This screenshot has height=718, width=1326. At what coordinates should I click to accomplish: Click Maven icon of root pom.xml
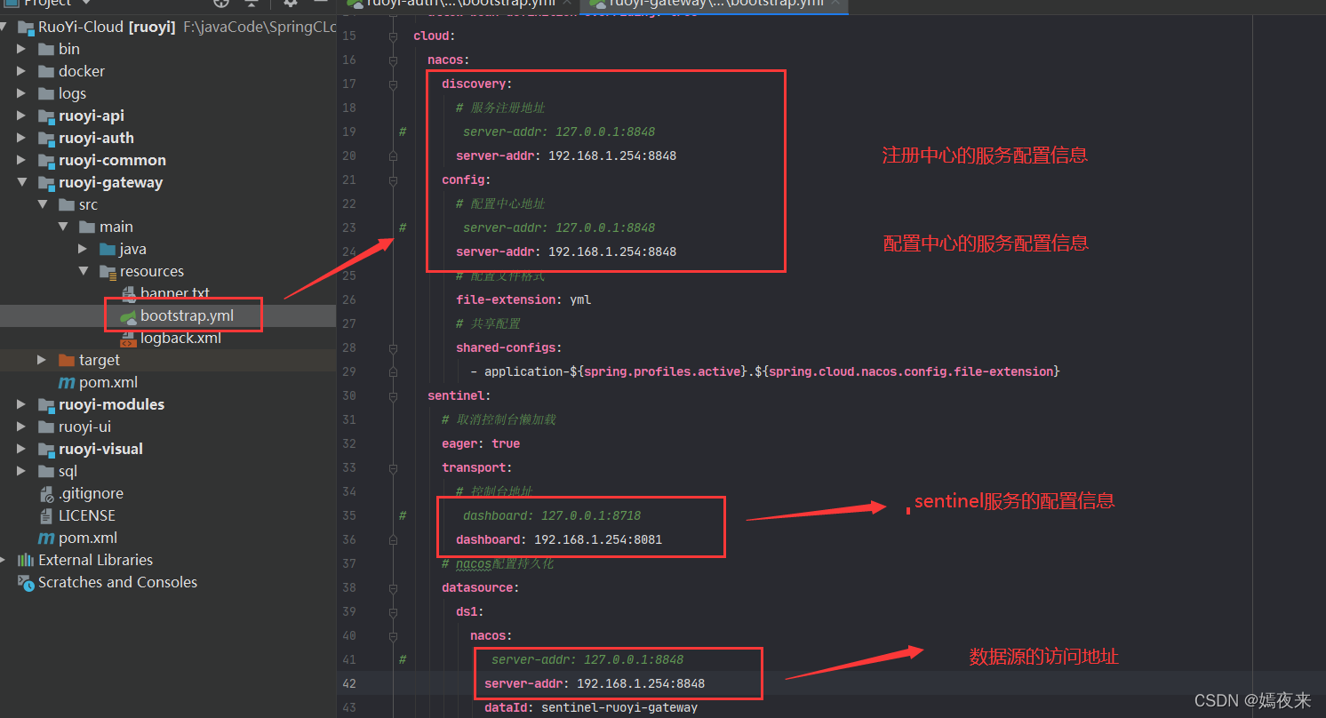(46, 538)
